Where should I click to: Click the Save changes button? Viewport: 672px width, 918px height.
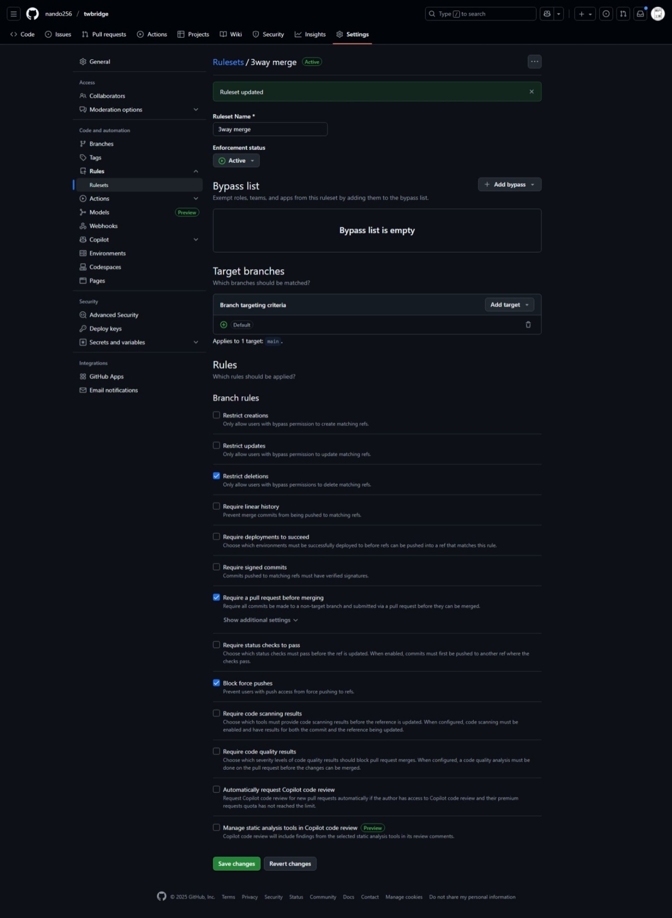pos(236,863)
